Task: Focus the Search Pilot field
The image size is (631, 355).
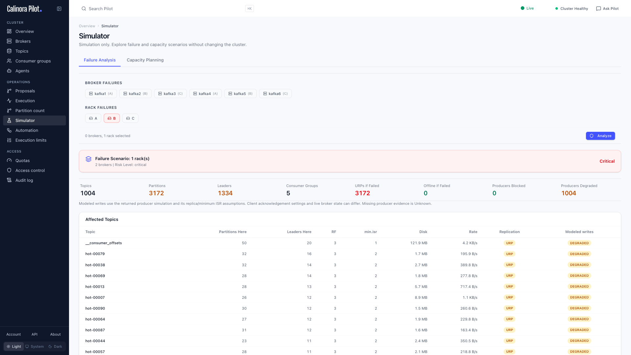Action: click(x=167, y=9)
